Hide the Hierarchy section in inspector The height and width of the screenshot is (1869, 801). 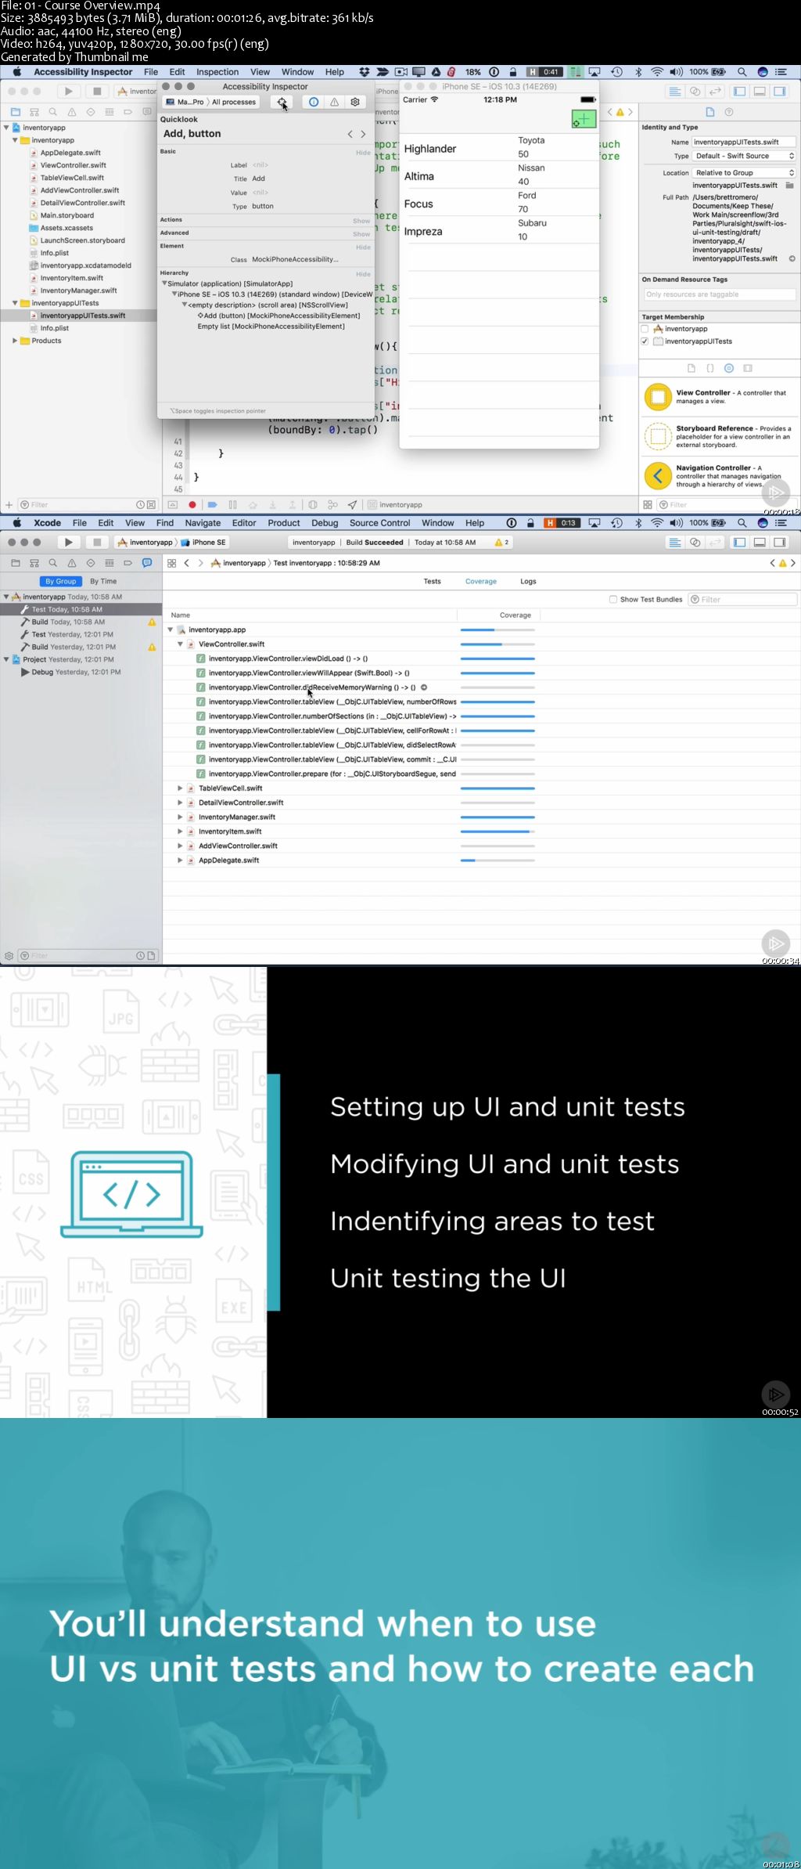coord(363,274)
